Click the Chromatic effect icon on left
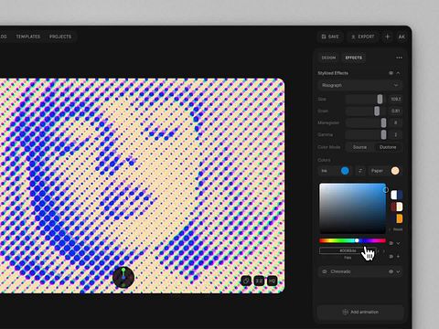This screenshot has height=329, width=439. (325, 271)
